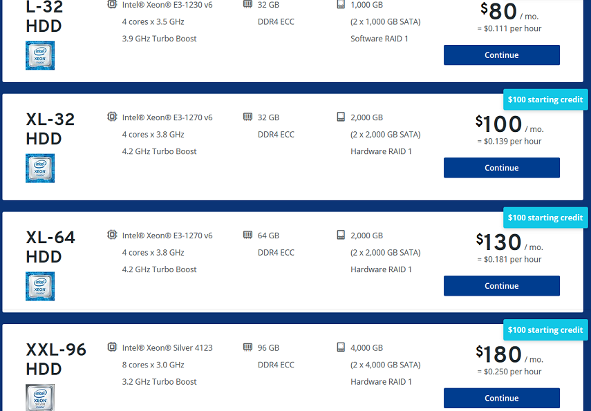Click the Xeon Silver badge under XXL-96 HDD

[x=40, y=397]
